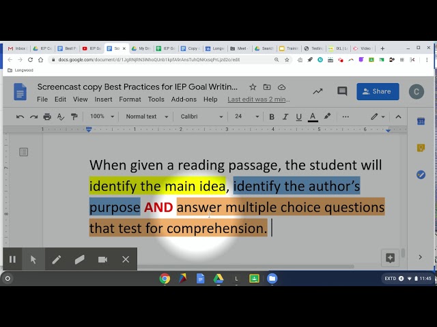Open the highlight color picker
437x327 pixels.
327,116
